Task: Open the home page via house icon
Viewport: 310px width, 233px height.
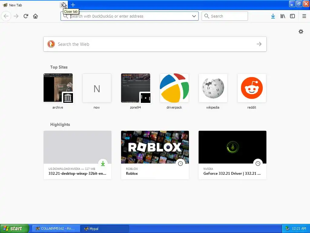Action: click(x=35, y=16)
